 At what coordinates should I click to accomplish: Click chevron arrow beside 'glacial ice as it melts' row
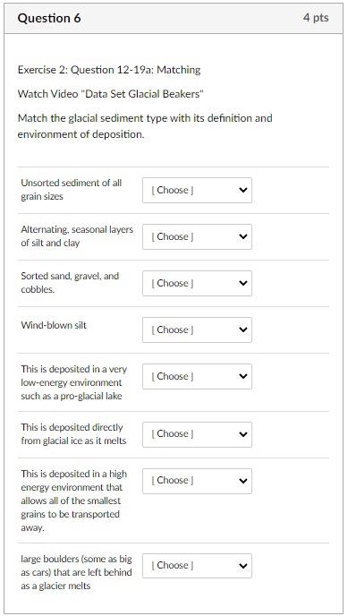pos(243,434)
